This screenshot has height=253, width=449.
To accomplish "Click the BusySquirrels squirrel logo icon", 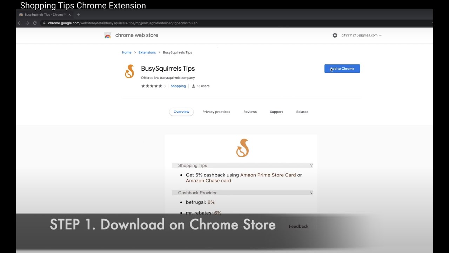I will point(129,71).
